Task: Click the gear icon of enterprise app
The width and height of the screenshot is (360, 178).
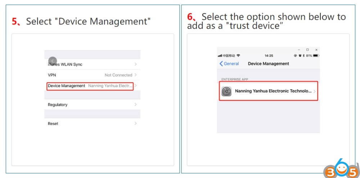Action: (x=226, y=91)
